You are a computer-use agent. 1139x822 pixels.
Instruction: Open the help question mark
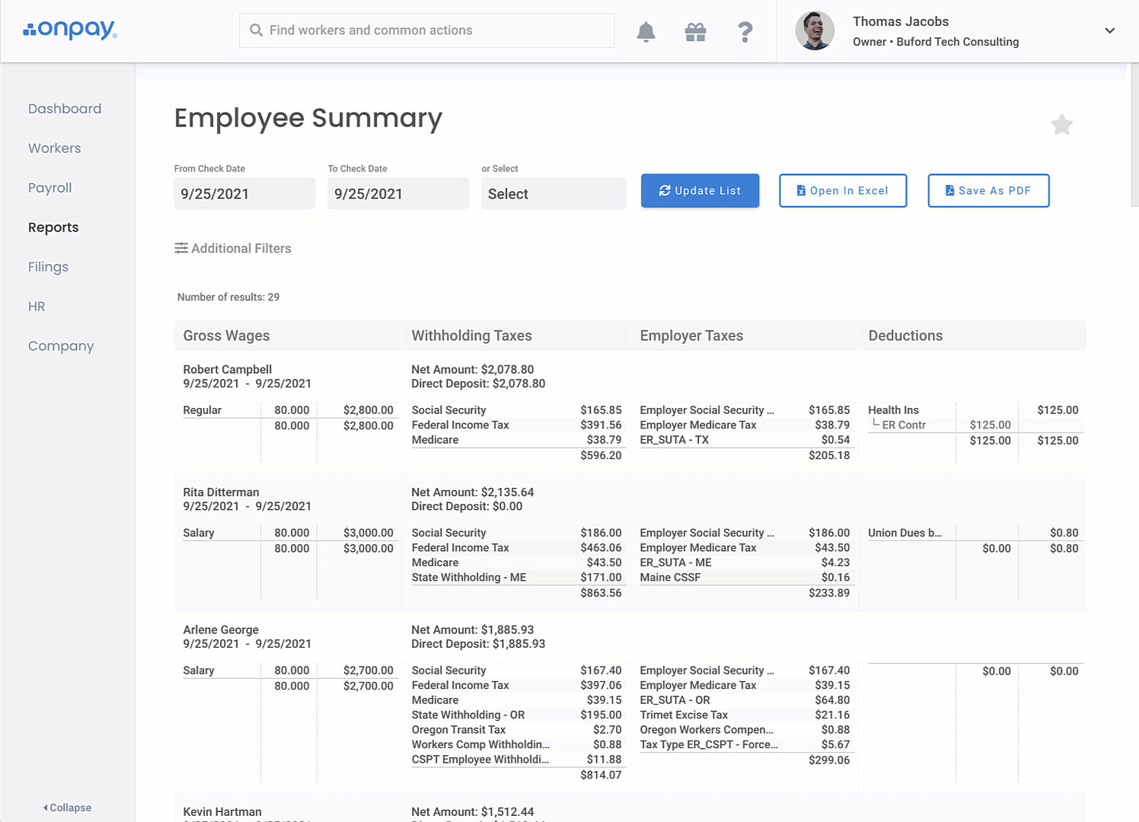[745, 31]
